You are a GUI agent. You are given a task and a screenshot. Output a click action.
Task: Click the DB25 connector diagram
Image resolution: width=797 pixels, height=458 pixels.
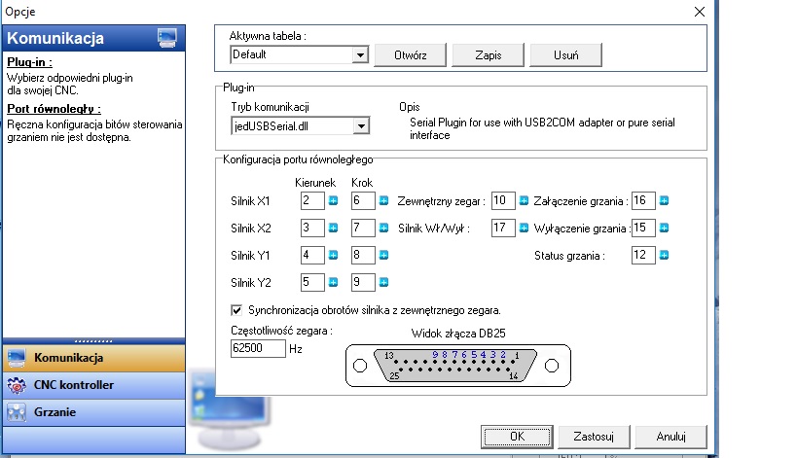[x=456, y=367]
